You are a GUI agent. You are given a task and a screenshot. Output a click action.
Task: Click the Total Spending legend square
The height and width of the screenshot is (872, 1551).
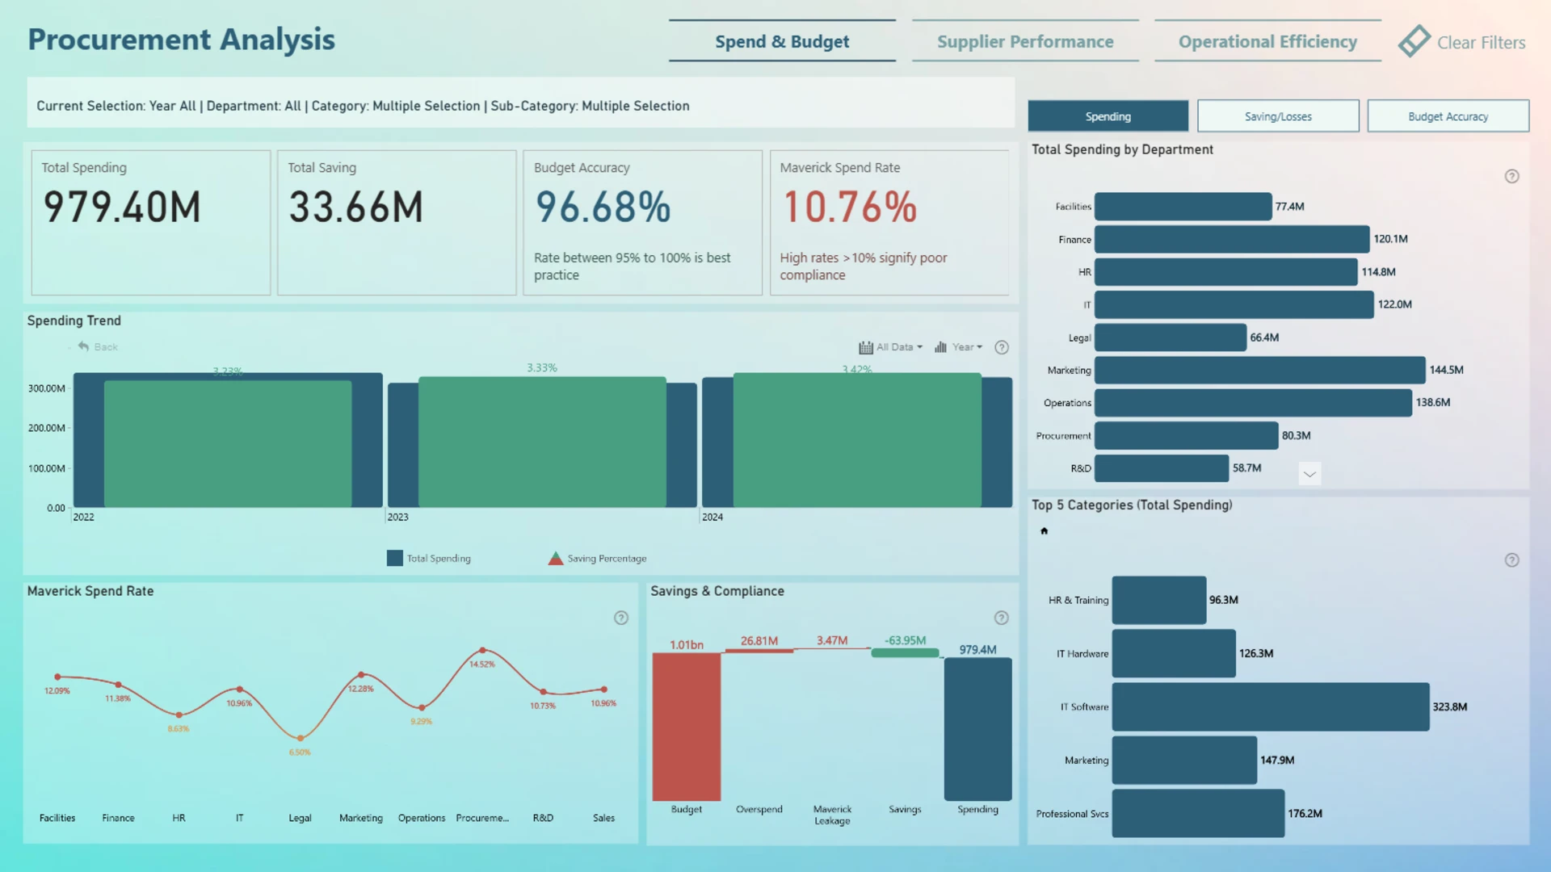coord(395,558)
